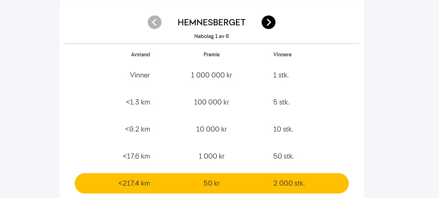
Task: Click the 100 000 kr prize amount
Action: click(x=211, y=102)
